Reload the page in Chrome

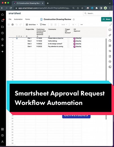[x=11, y=8]
